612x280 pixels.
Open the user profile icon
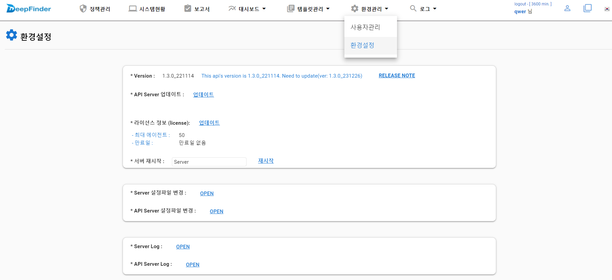(567, 8)
